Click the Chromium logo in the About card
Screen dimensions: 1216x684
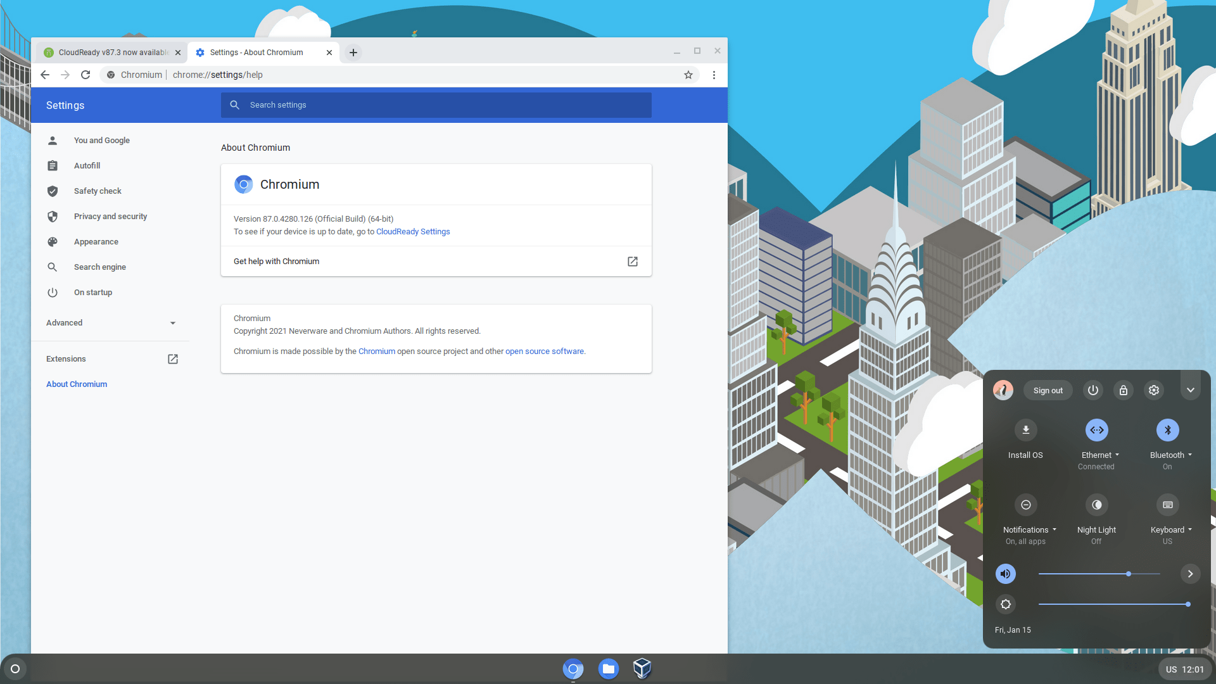coord(243,184)
